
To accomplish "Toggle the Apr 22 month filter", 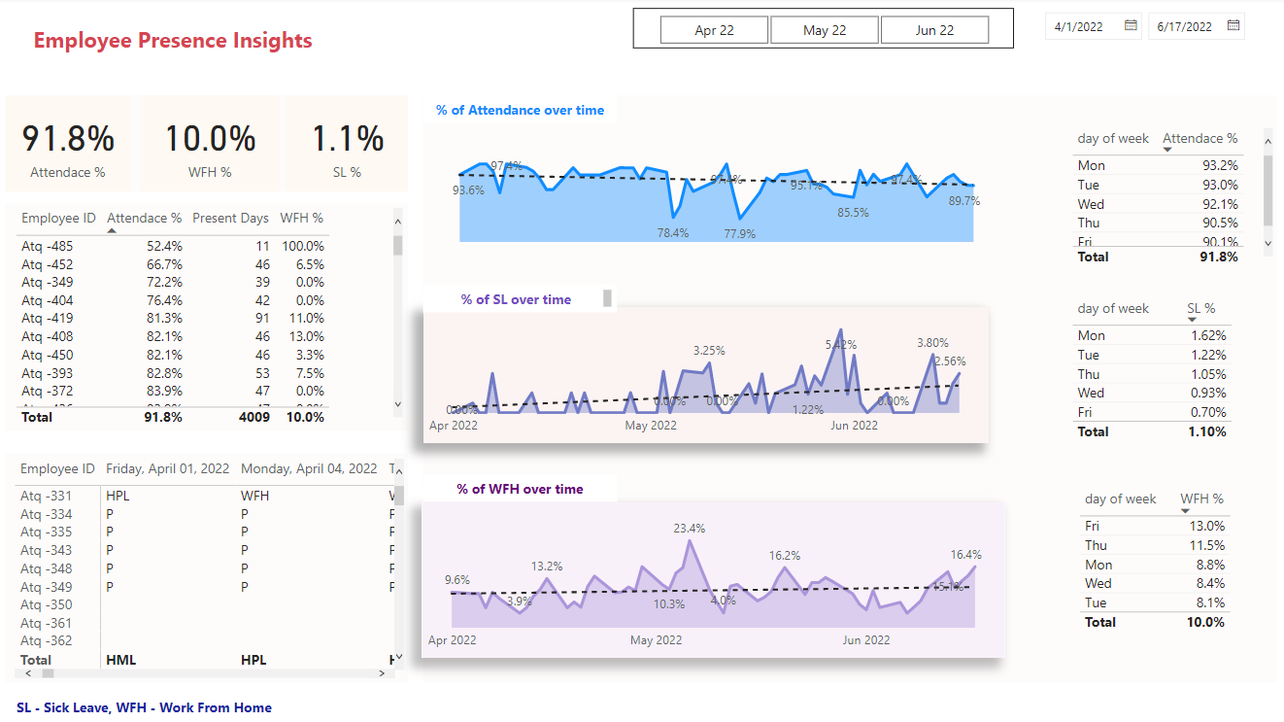I will point(714,29).
